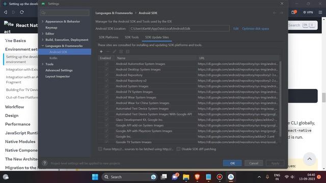Image resolution: width=326 pixels, height=183 pixels.
Task: Open the browser hamburger menu
Action: (320, 12)
